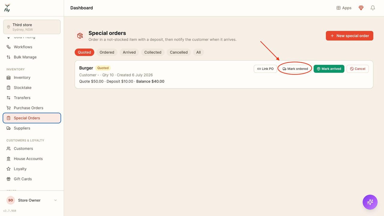Screen dimensions: 384x216
Task: Click the Burger special order card
Action: point(224,74)
